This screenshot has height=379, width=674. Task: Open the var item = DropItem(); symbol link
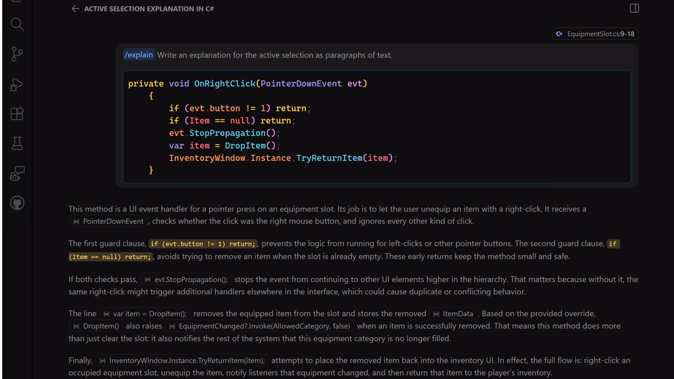click(145, 314)
